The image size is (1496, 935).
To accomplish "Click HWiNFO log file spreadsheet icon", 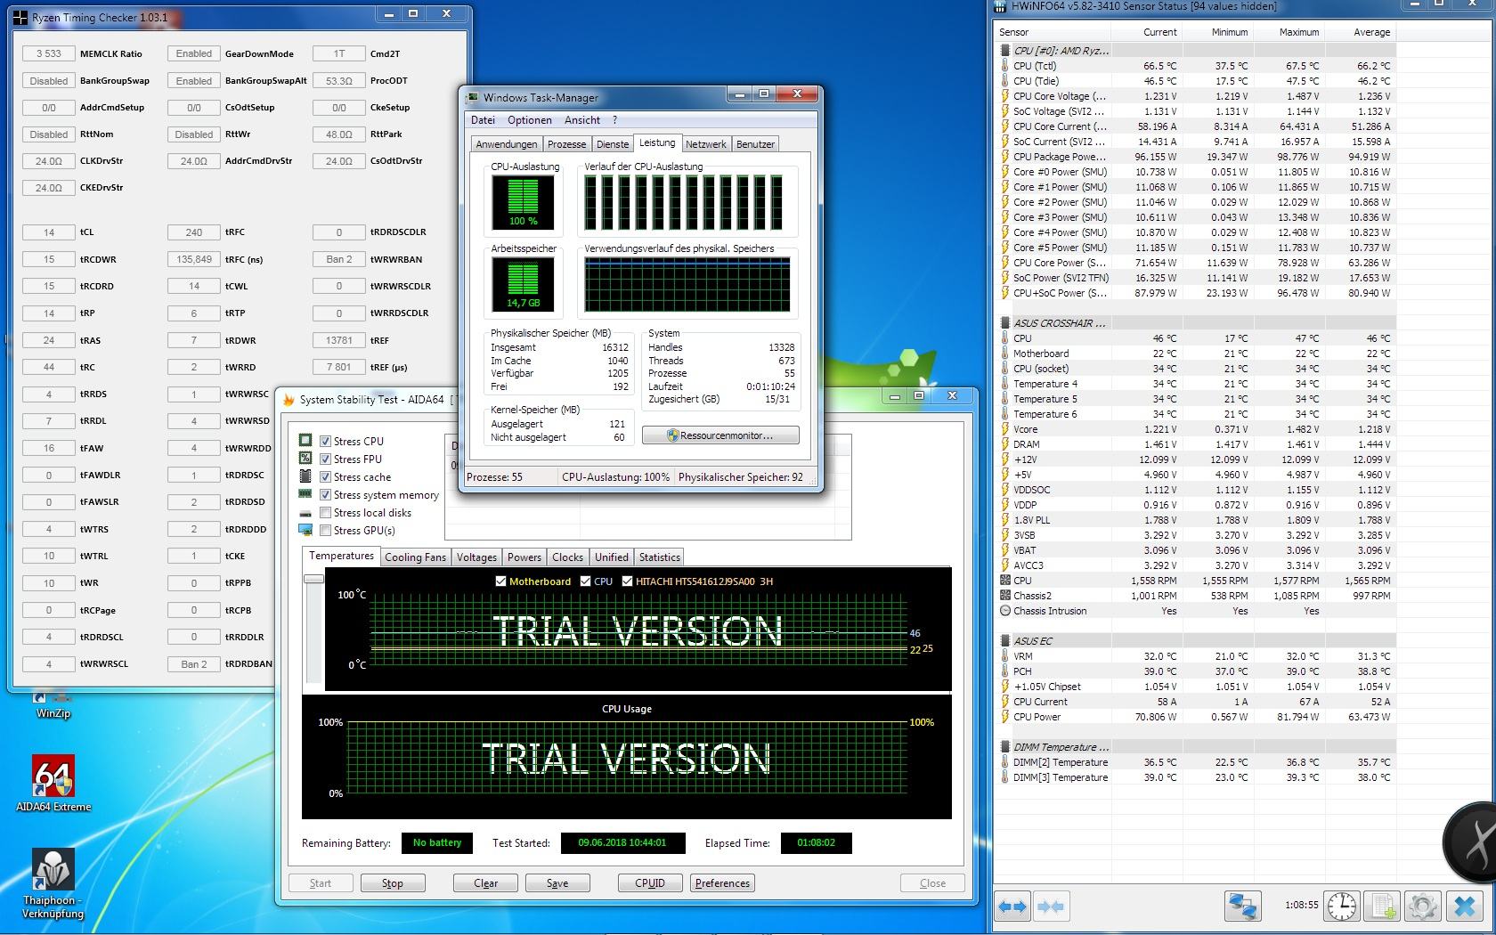I will pyautogui.click(x=1383, y=907).
